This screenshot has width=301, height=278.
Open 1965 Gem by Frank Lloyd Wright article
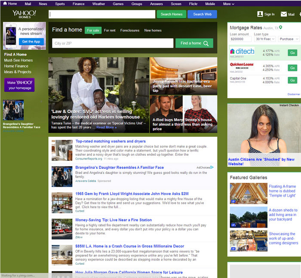132,194
